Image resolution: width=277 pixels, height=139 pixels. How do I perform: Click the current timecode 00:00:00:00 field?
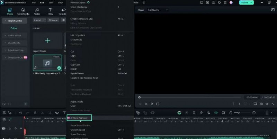click(x=252, y=98)
